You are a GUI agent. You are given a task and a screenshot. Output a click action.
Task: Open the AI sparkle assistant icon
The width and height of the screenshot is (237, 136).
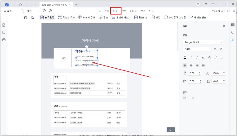coord(233,40)
